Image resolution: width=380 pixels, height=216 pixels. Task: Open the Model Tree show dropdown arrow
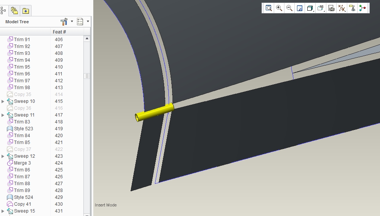(88, 22)
